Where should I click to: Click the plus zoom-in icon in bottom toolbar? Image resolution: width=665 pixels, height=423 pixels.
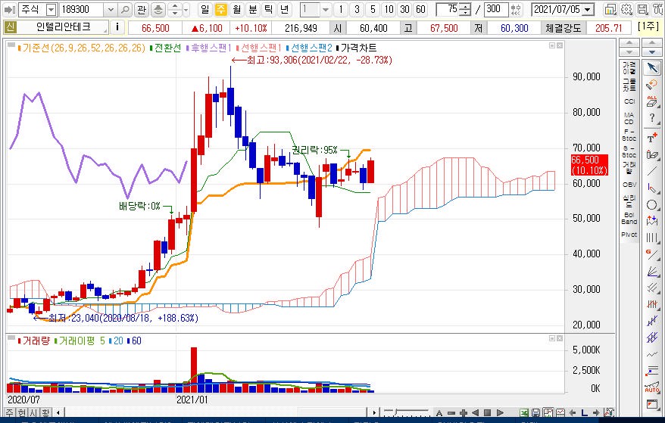(463, 412)
